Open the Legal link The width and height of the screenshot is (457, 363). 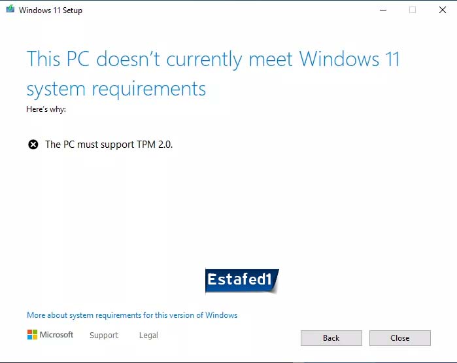(148, 336)
